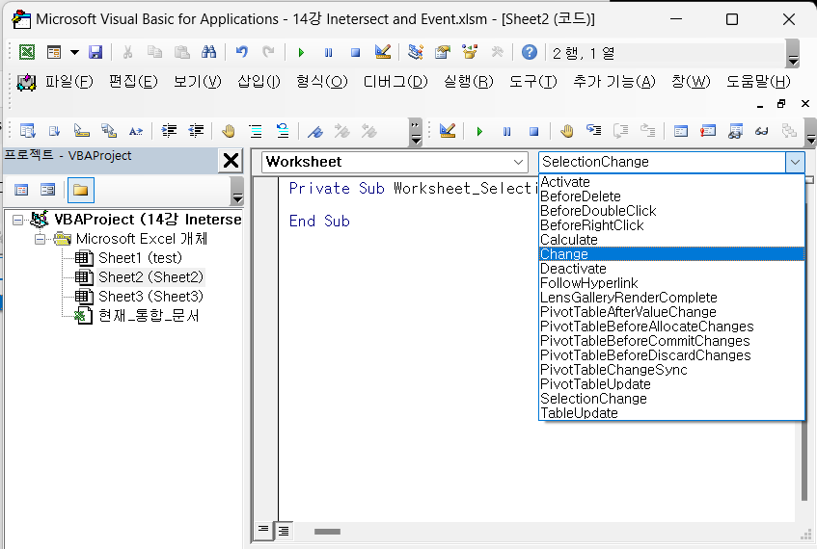Open Find with the binoculars icon
Image resolution: width=817 pixels, height=549 pixels.
click(208, 53)
